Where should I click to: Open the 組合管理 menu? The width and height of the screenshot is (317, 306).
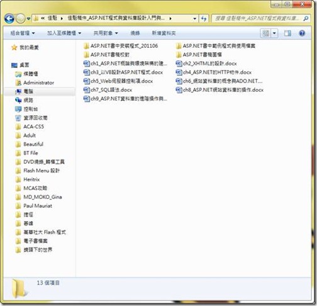[x=23, y=33]
